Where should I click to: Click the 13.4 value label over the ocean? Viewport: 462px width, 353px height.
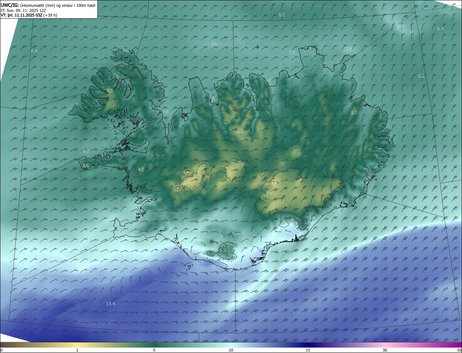coord(110,304)
